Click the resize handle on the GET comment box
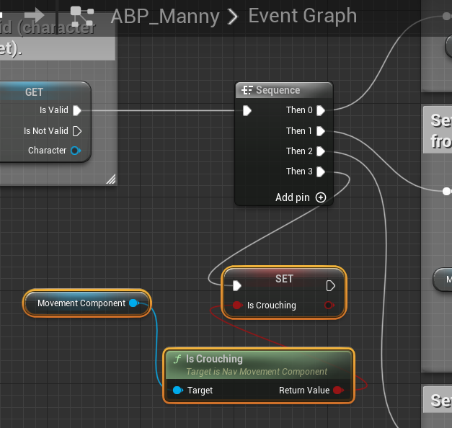The image size is (452, 428). (110, 179)
